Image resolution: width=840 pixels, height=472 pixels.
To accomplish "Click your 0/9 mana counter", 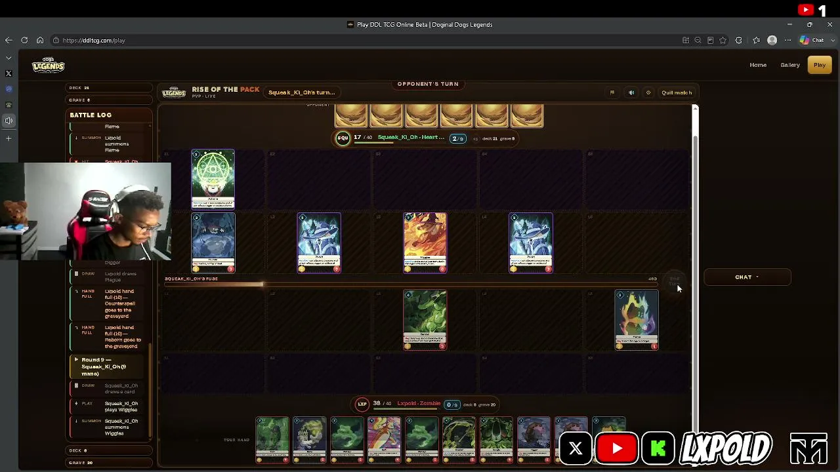I will click(x=452, y=404).
